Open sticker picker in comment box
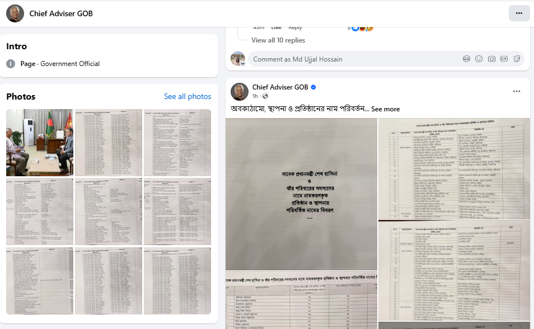Image resolution: width=534 pixels, height=329 pixels. (x=517, y=59)
